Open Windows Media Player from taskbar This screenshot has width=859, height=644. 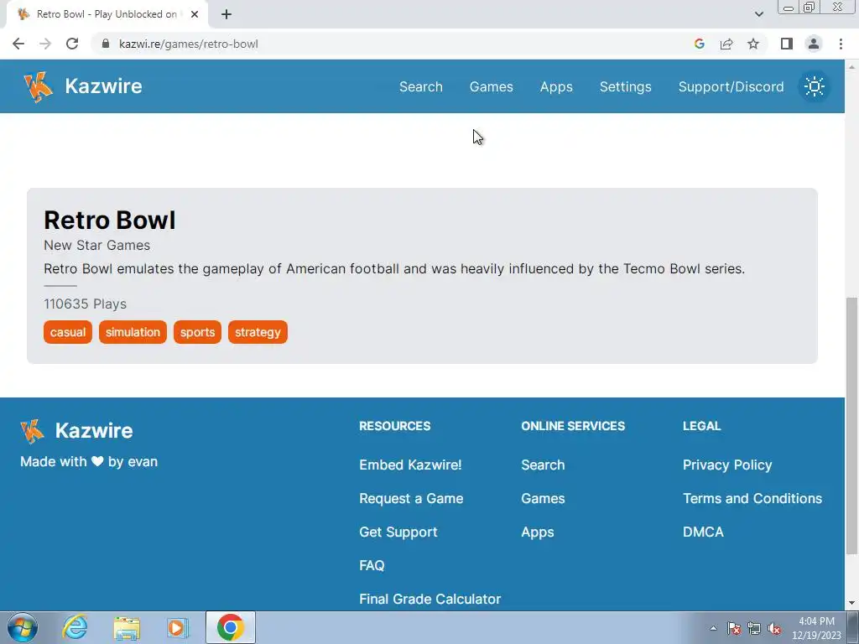point(178,627)
